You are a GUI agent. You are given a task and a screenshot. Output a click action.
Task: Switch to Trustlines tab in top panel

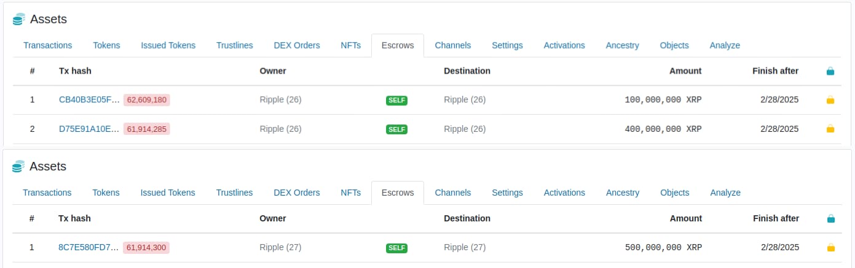(234, 45)
